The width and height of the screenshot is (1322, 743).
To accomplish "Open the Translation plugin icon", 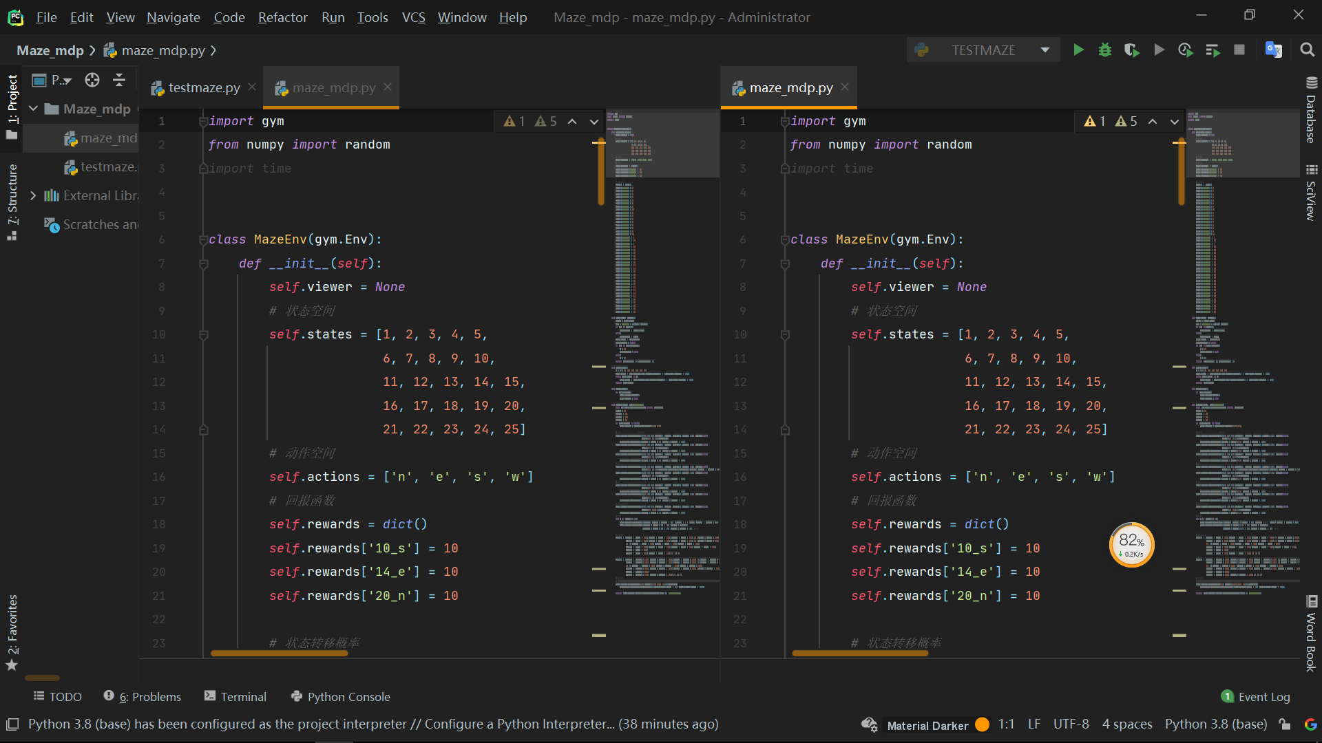I will (x=1274, y=50).
